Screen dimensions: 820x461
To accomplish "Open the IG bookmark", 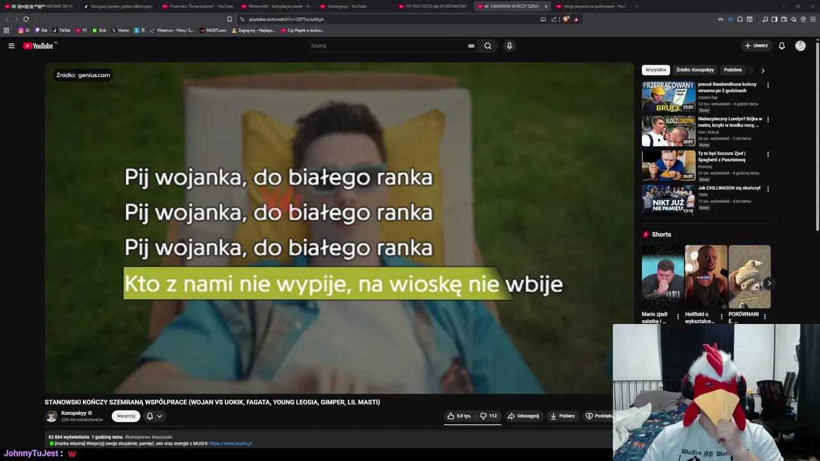I will pos(24,30).
